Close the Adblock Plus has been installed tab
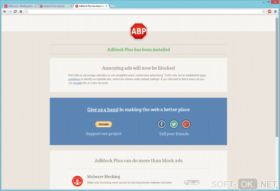The width and height of the screenshot is (280, 191). coord(107,6)
